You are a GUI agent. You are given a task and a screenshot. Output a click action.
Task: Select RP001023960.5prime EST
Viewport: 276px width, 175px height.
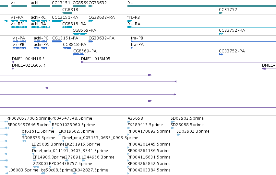(x=53, y=128)
